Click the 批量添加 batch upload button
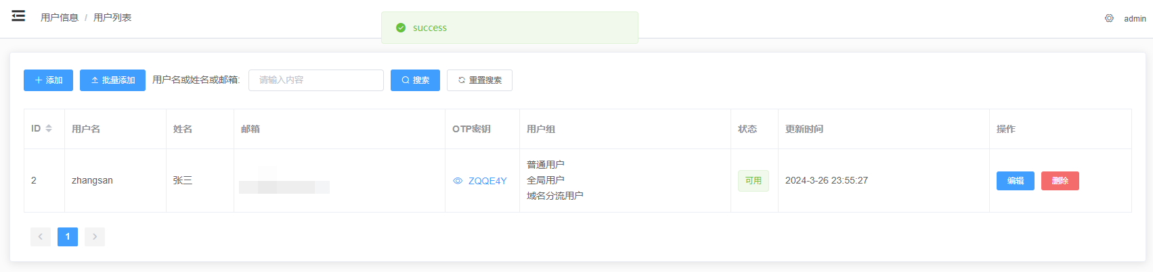Viewport: 1153px width, 272px height. [112, 80]
